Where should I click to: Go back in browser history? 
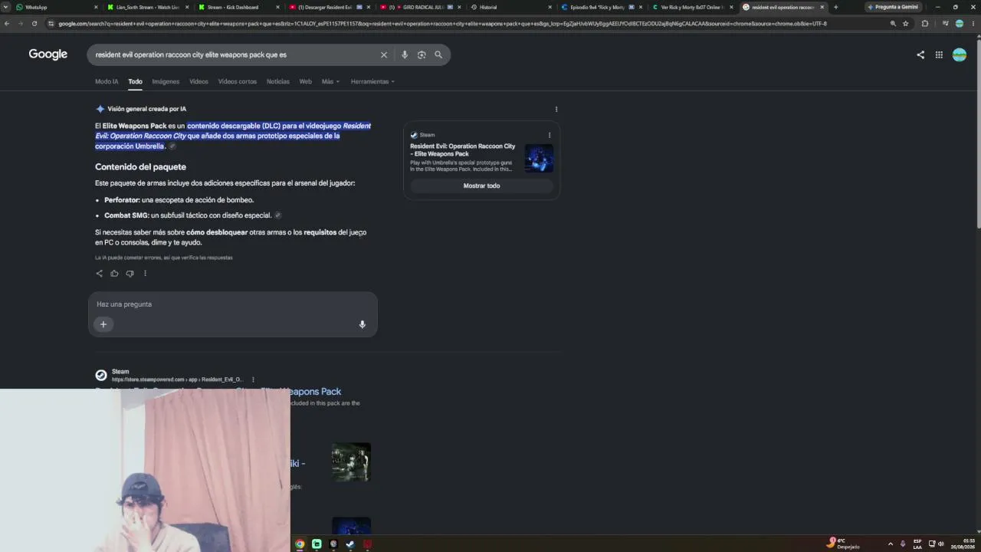point(7,24)
